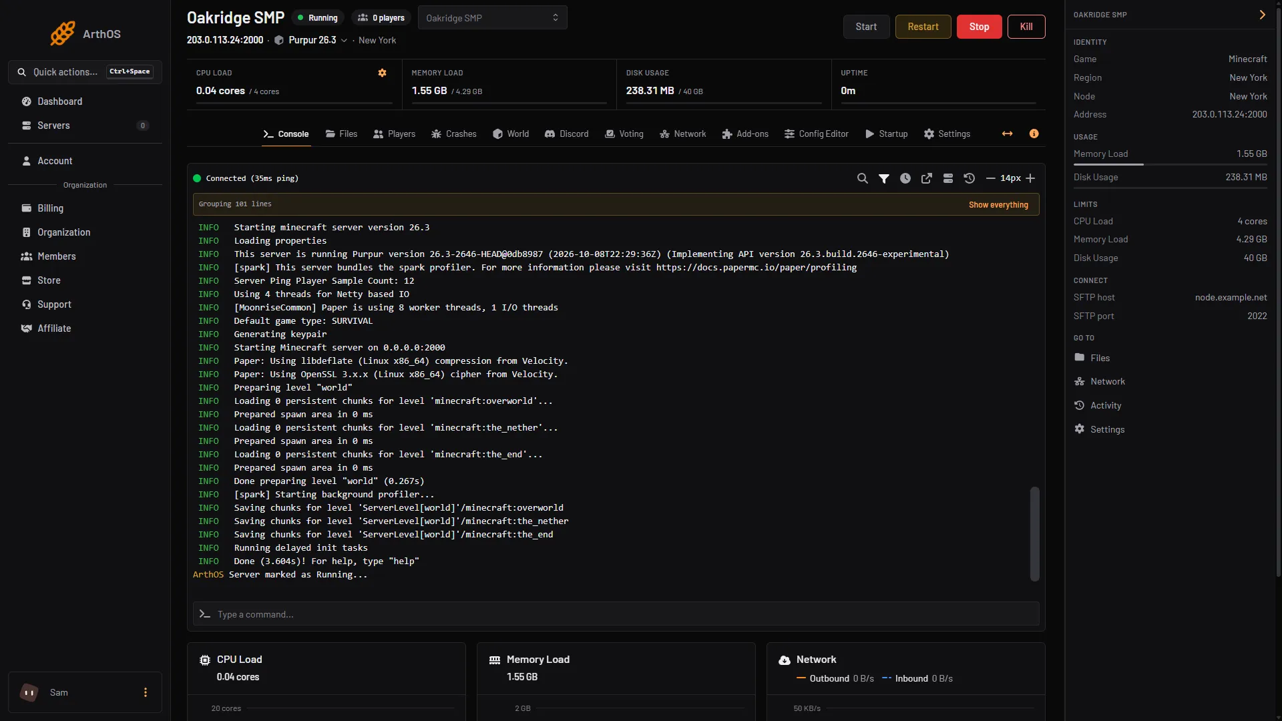Open console search magnifier icon
This screenshot has width=1282, height=721.
(x=863, y=178)
